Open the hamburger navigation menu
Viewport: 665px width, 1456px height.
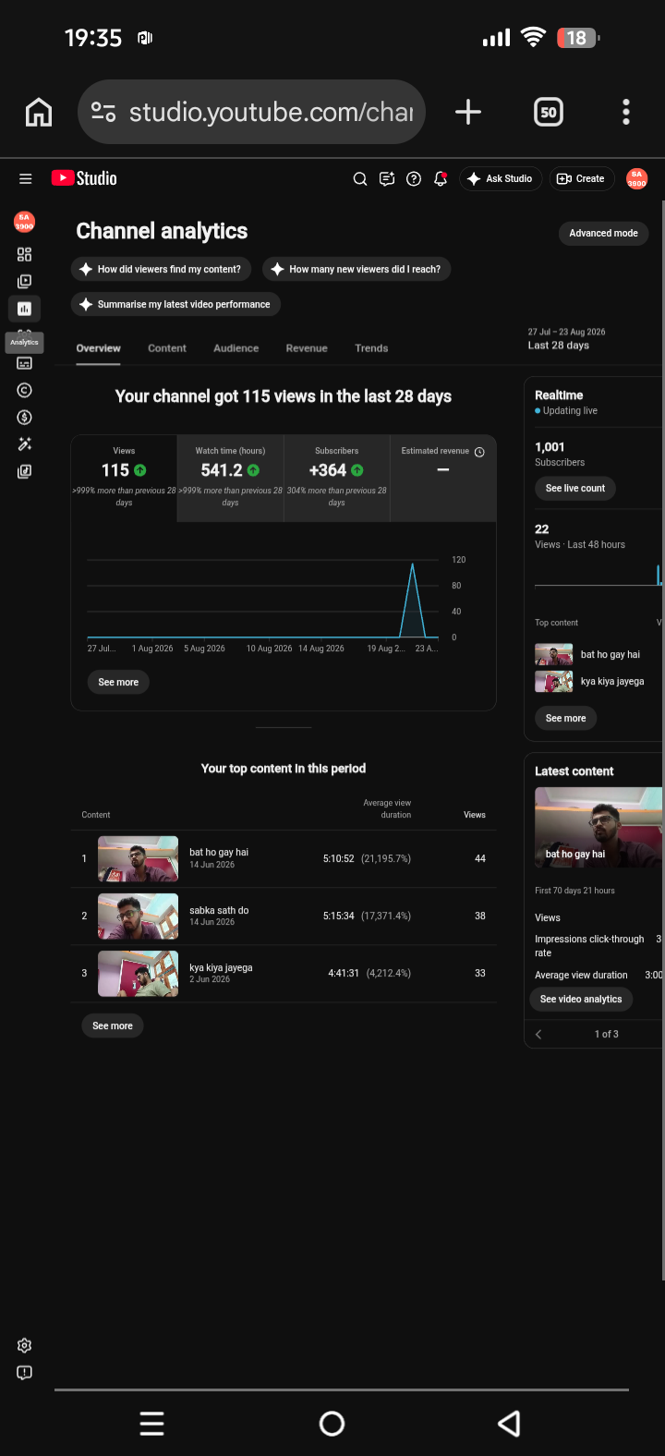point(26,179)
